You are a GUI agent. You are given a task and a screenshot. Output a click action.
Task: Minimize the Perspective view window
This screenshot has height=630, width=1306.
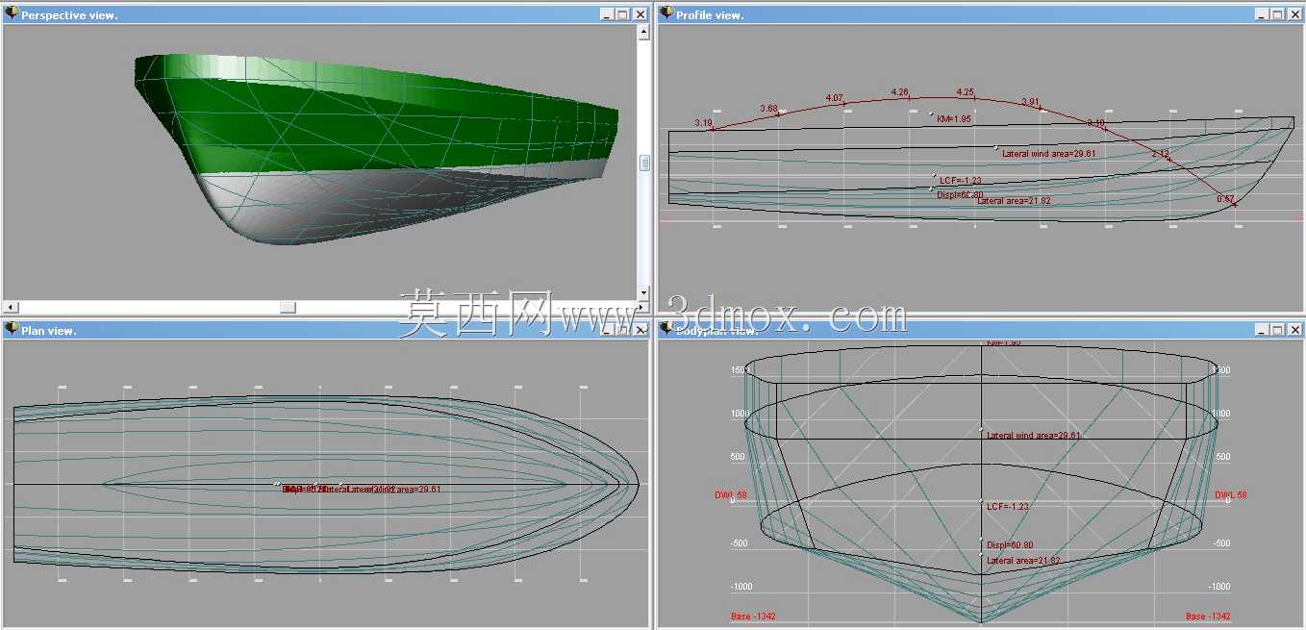(x=606, y=14)
